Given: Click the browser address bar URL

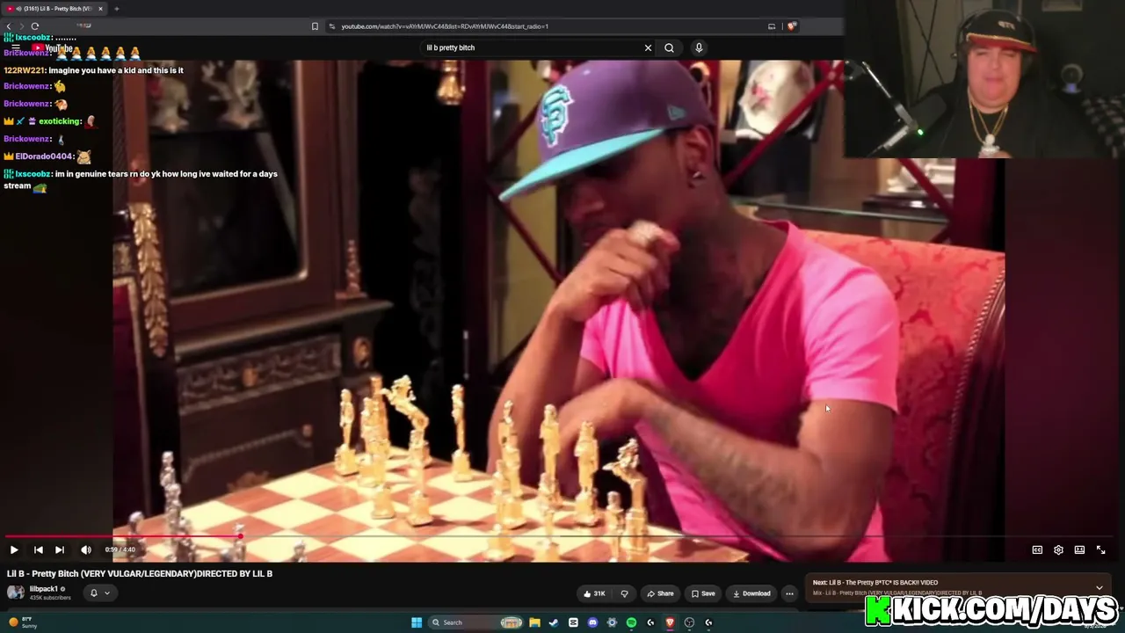Looking at the screenshot, I should point(445,26).
